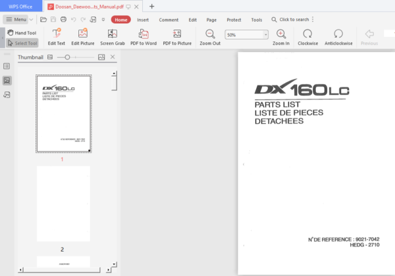
Task: Click PDF to Word converter
Action: pos(144,37)
